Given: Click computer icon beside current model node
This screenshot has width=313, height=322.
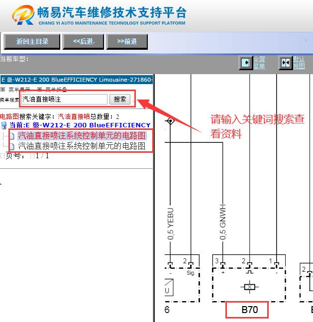Looking at the screenshot, I should point(3,125).
